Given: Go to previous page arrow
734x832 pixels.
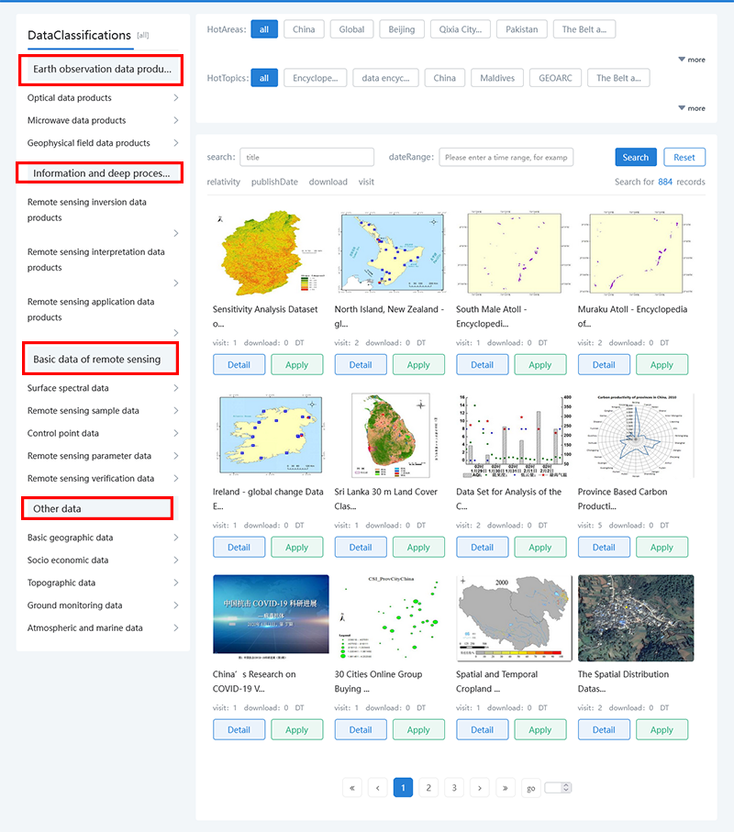Looking at the screenshot, I should click(x=378, y=788).
